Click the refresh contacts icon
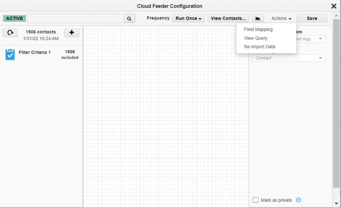This screenshot has width=341, height=208. coord(10,33)
